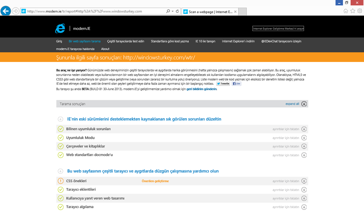
Task: Expand the Tarayıcı algılama details arrow
Action: (x=304, y=207)
